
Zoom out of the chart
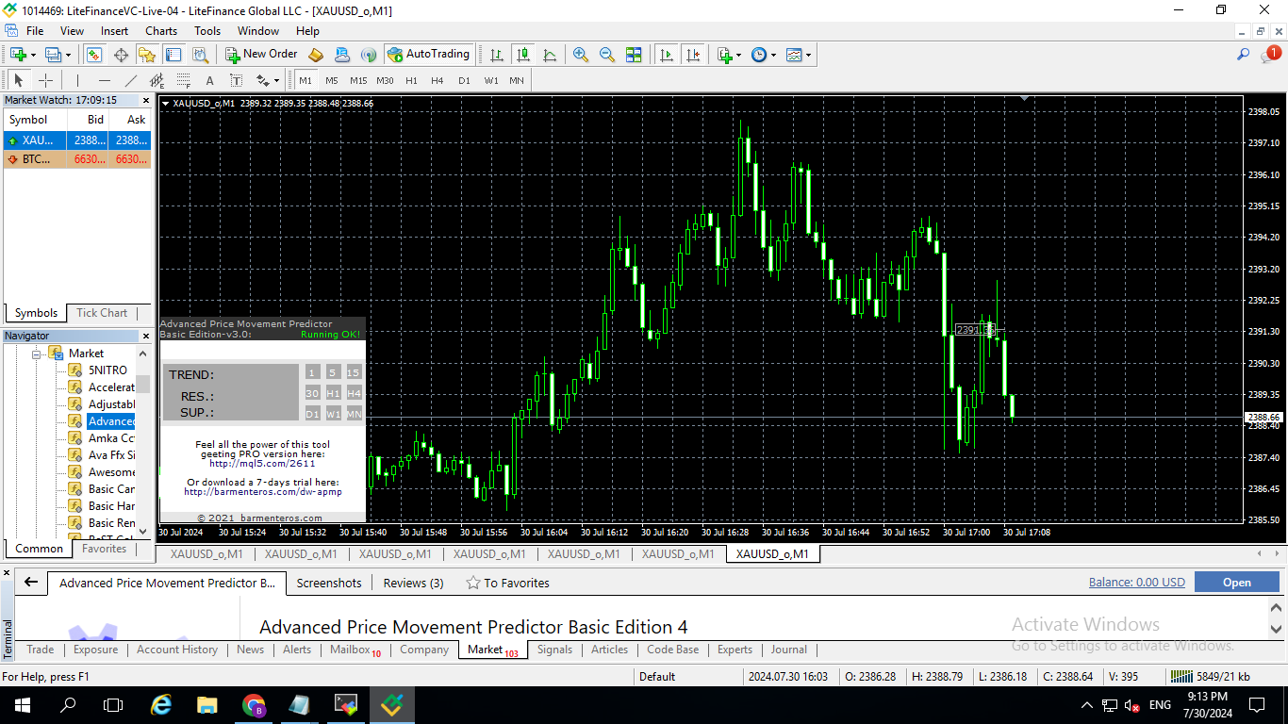point(607,55)
